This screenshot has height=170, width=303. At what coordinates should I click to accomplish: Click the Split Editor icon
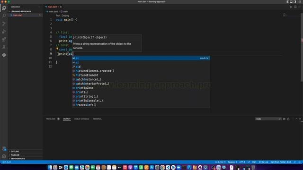tap(295, 7)
